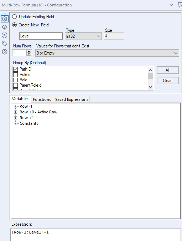
Task: Open the XML view code icon
Action: click(5, 27)
